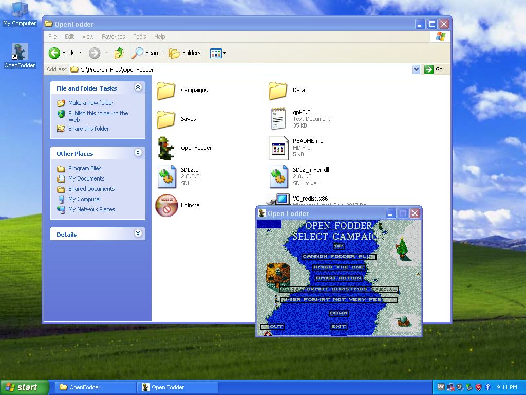Open the Saves folder
The image size is (526, 395).
165,119
